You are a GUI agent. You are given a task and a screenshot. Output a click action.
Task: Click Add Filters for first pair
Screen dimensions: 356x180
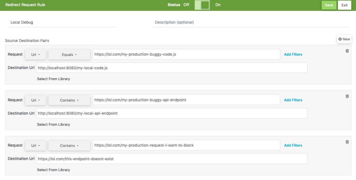[293, 55]
